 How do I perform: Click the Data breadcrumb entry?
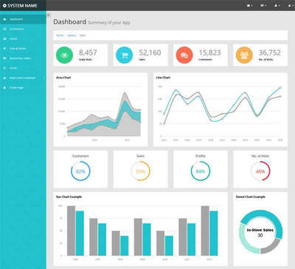[x=83, y=35]
